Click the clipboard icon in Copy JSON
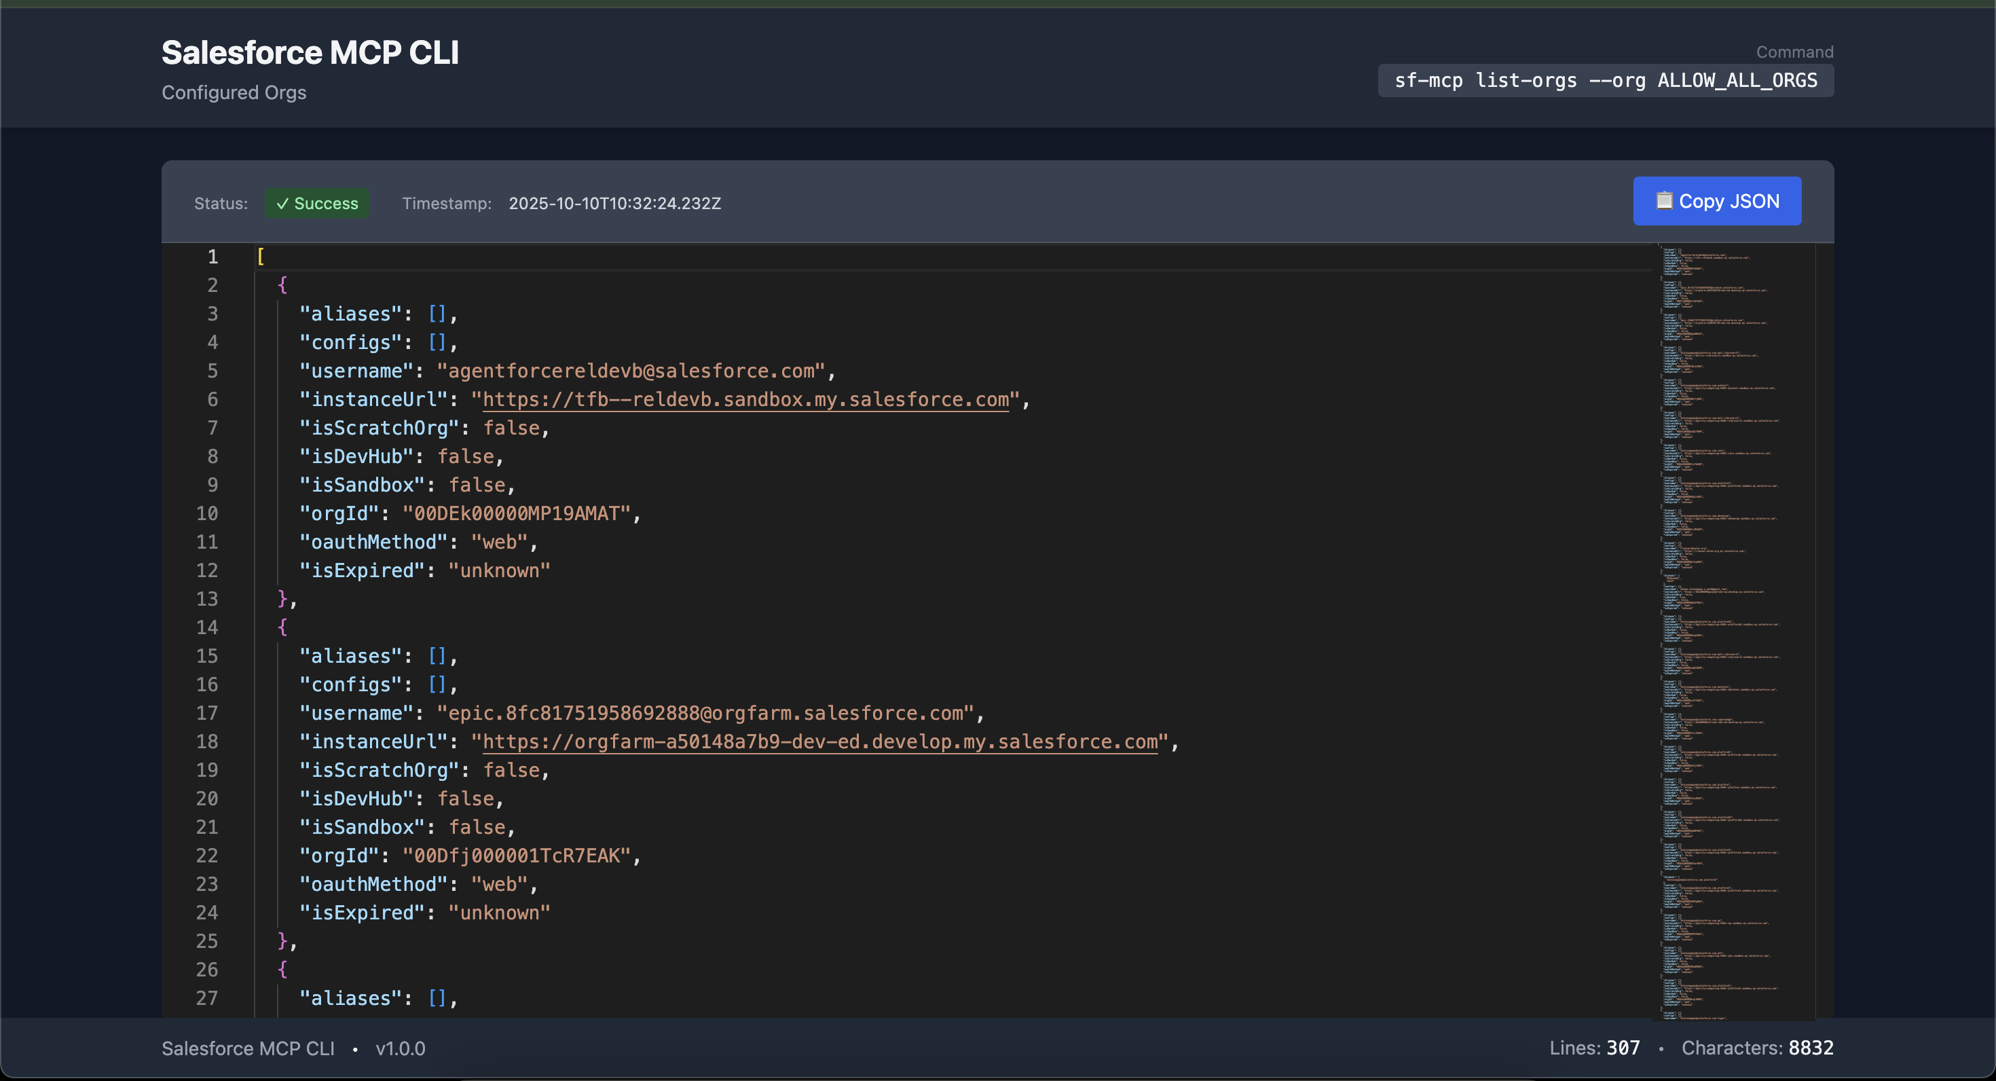1996x1081 pixels. click(x=1663, y=201)
